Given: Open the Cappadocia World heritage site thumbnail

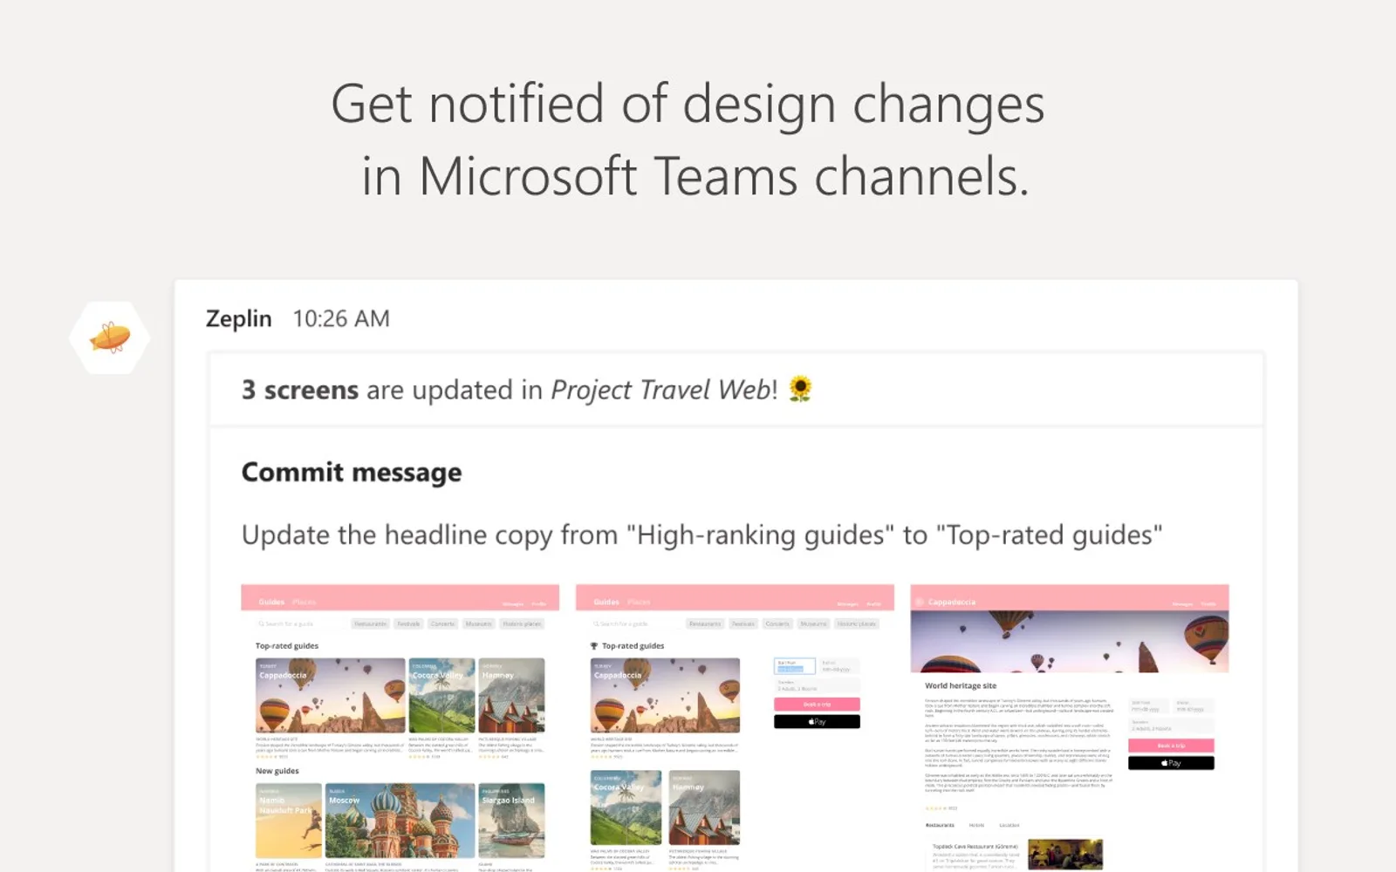Looking at the screenshot, I should tap(1070, 728).
